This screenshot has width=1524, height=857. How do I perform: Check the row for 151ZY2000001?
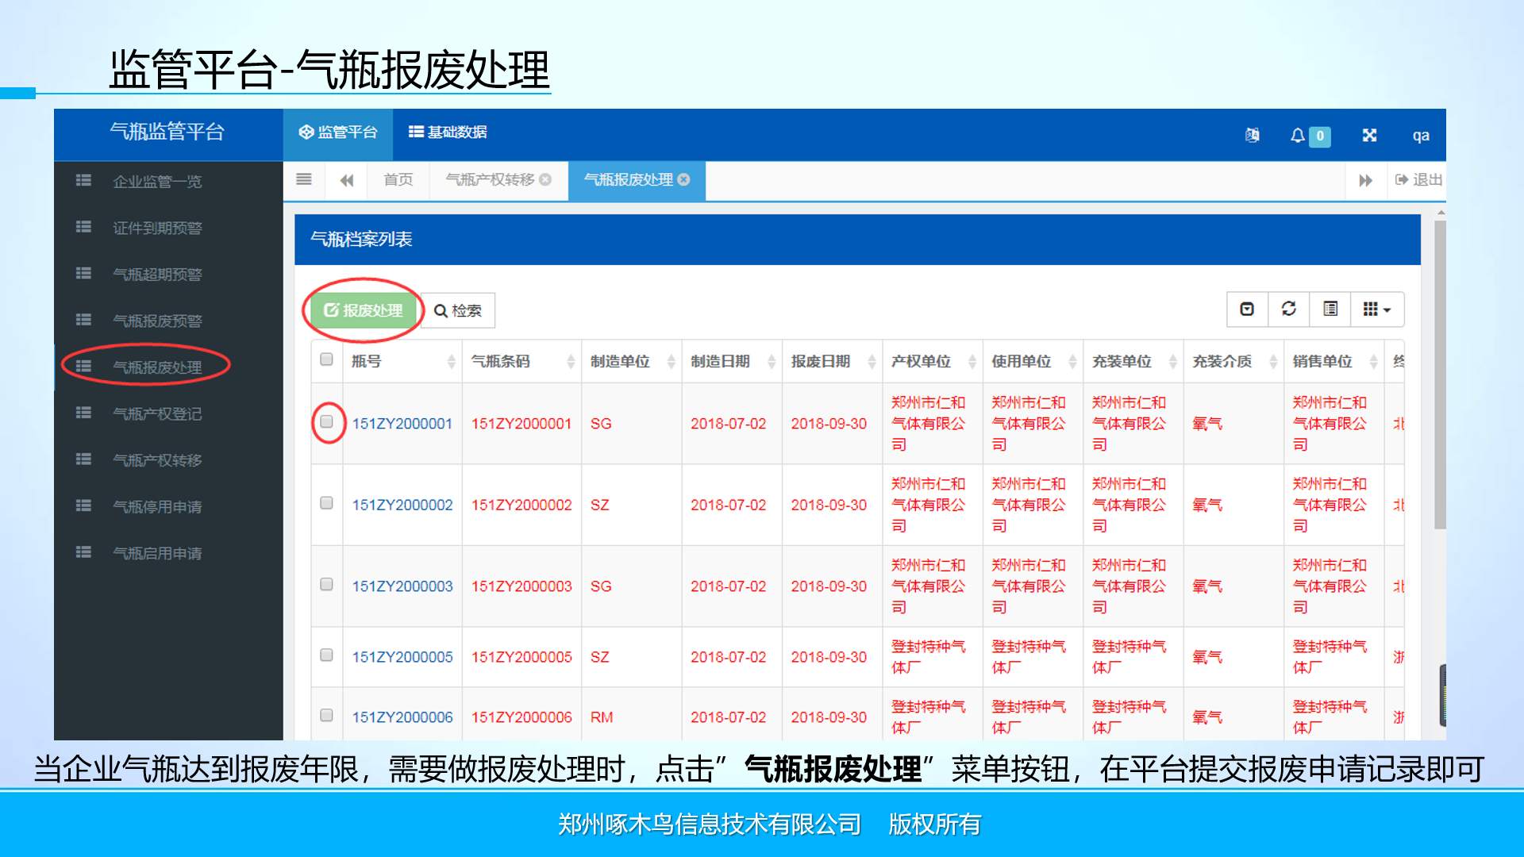(326, 422)
